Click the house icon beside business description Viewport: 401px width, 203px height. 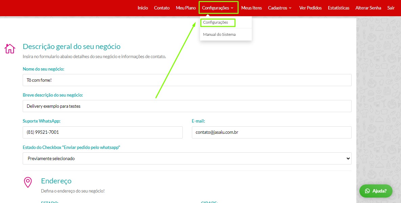click(x=10, y=49)
